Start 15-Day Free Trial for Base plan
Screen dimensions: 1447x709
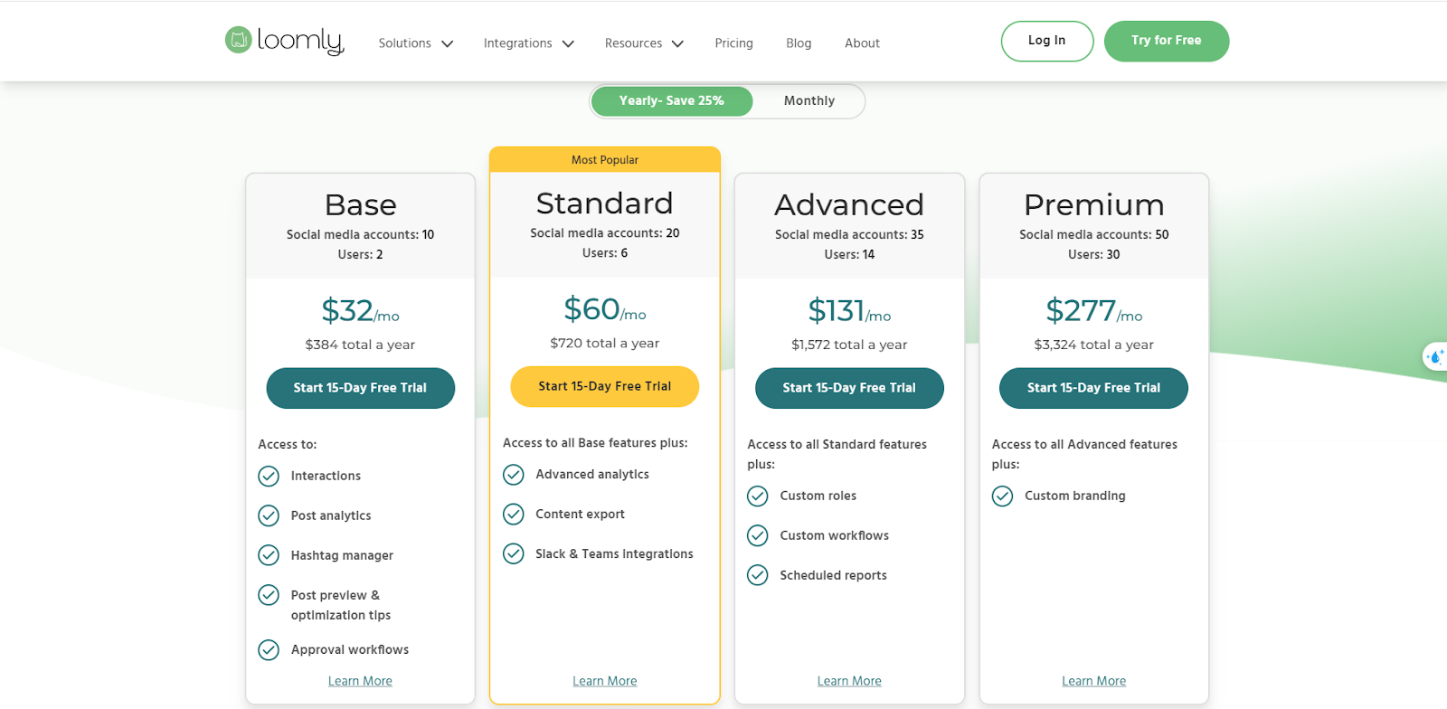click(x=360, y=388)
